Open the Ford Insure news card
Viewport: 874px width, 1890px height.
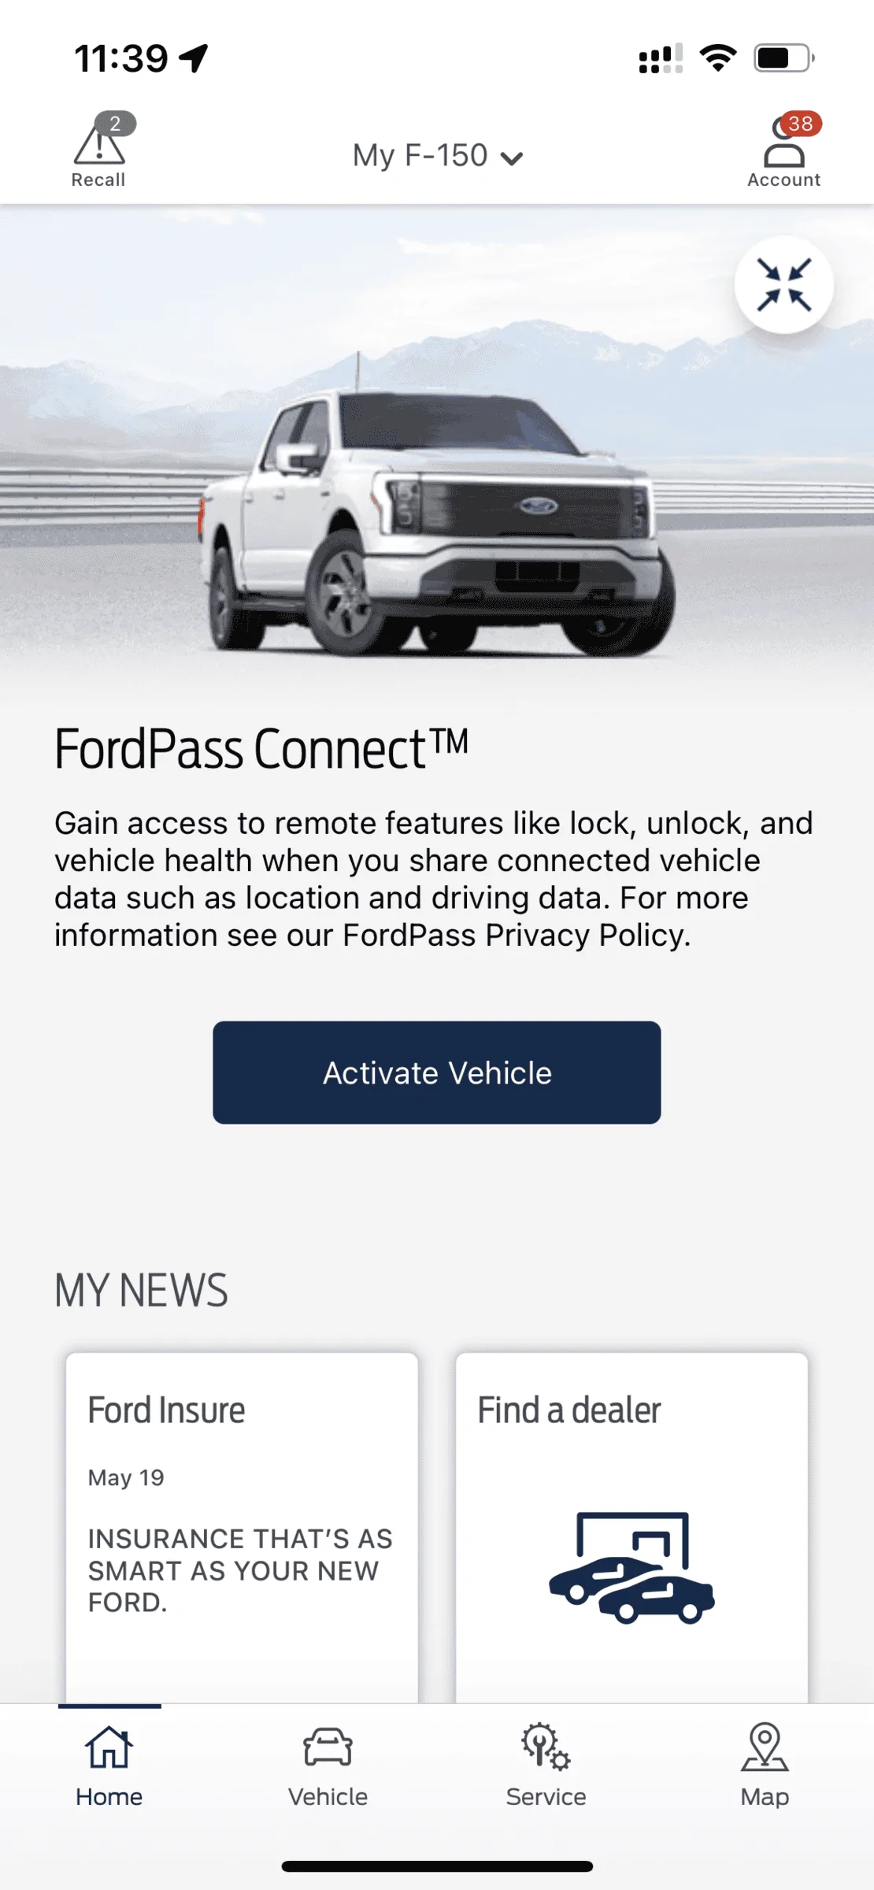[242, 1528]
